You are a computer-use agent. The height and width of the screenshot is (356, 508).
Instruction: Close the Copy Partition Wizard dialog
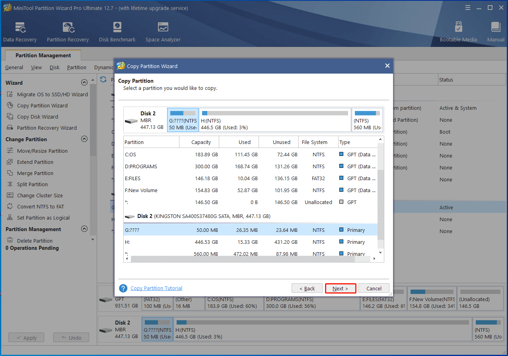387,66
